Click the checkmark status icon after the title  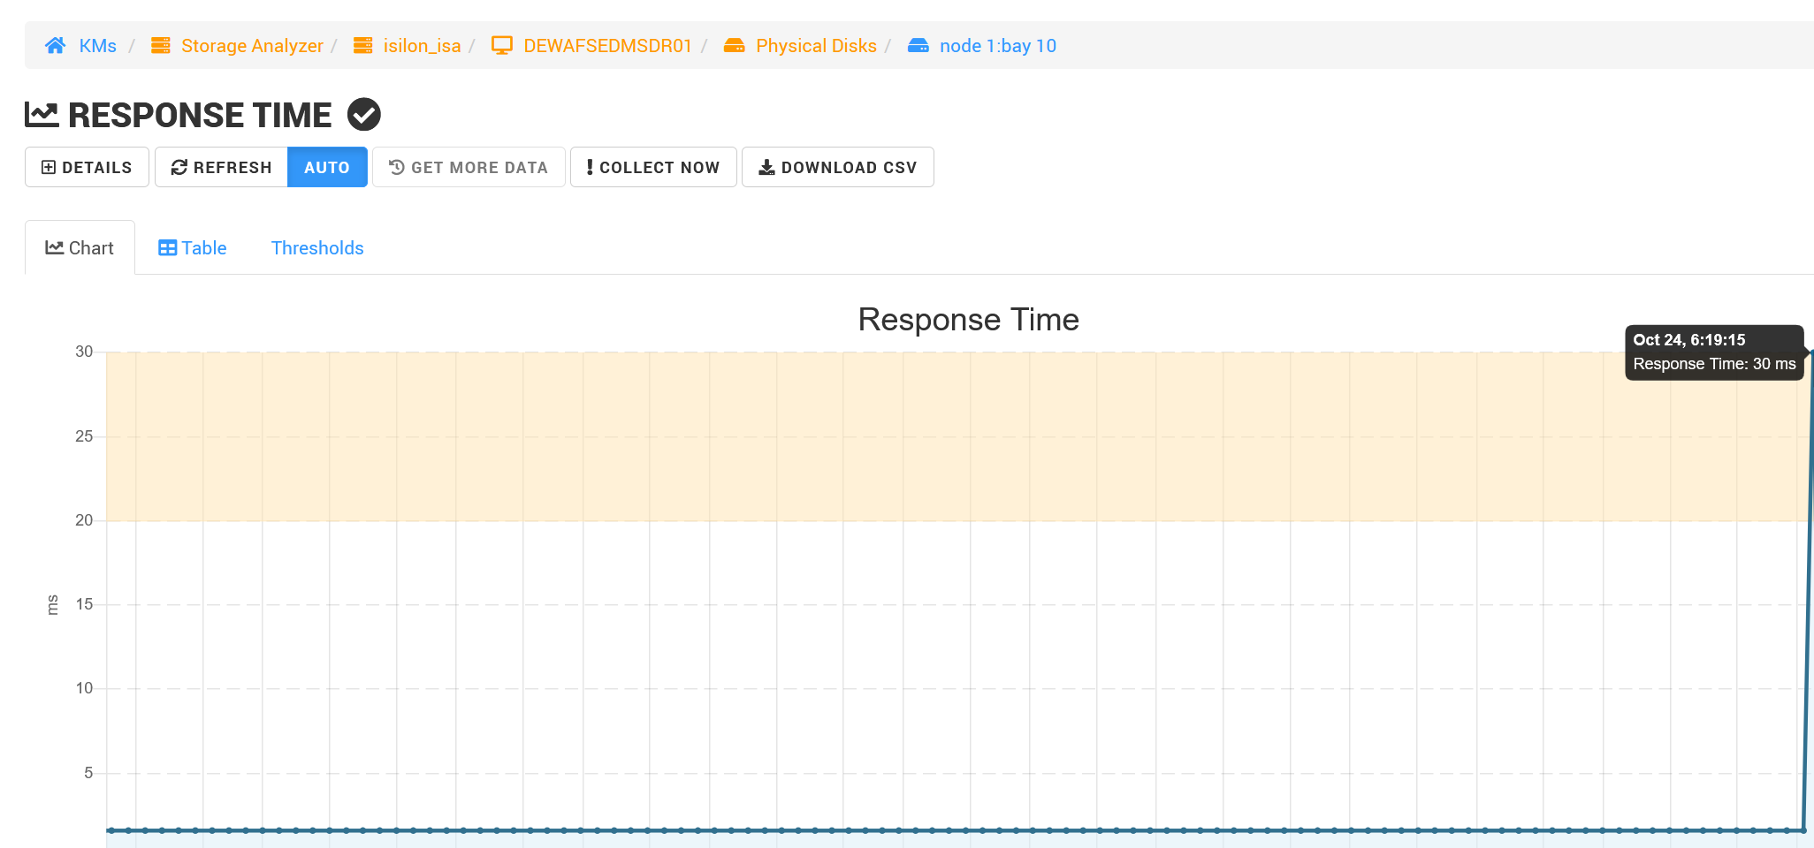[x=362, y=113]
